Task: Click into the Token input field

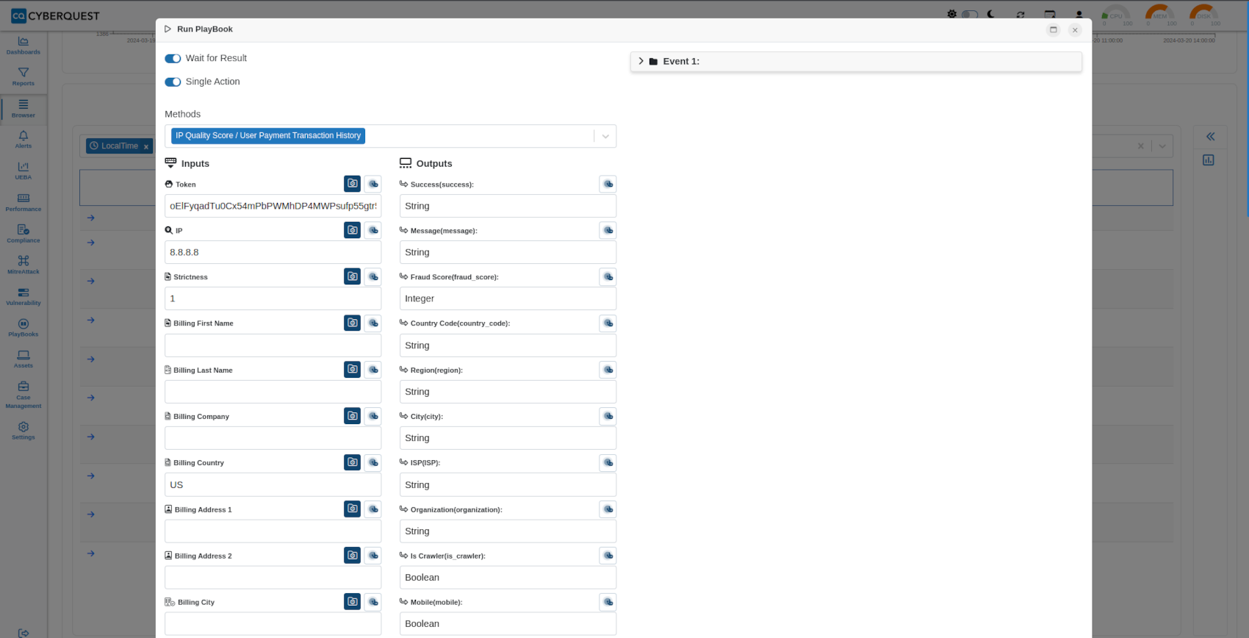Action: [x=273, y=206]
